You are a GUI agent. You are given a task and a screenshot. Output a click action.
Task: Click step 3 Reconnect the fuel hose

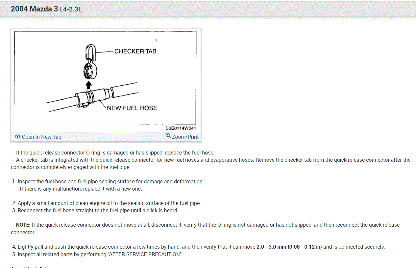(95, 210)
